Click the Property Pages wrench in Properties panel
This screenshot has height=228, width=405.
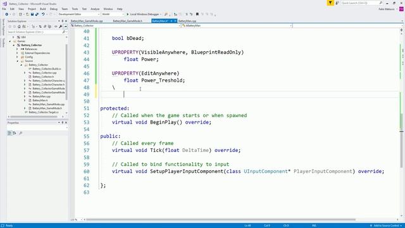(x=21, y=133)
